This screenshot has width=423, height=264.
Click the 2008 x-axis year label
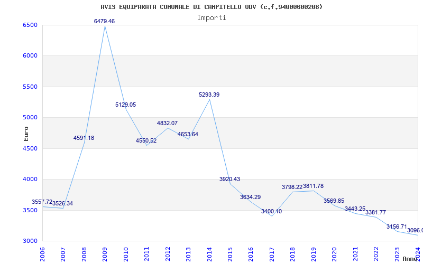[84, 254]
